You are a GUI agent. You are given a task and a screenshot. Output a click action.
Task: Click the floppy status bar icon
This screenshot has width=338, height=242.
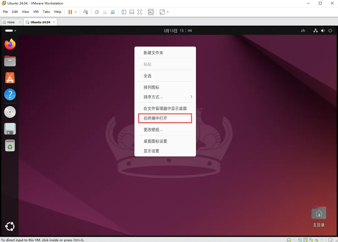tap(305, 240)
